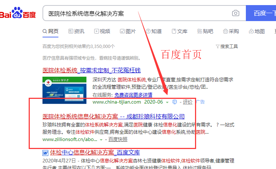Image resolution: width=276 pixels, height=169 pixels.
Task: Click the 广告 label
Action: tap(200, 102)
